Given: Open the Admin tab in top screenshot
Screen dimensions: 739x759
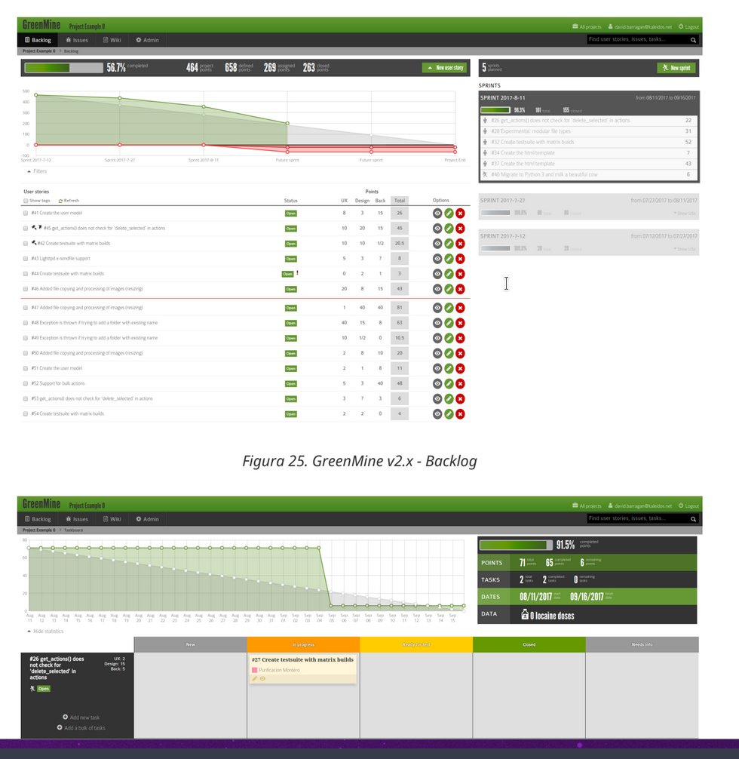Looking at the screenshot, I should click(147, 40).
